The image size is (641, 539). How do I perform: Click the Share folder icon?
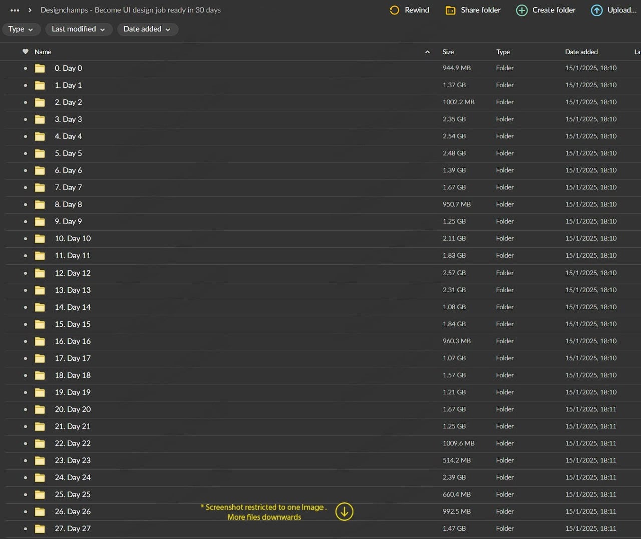[x=450, y=10]
